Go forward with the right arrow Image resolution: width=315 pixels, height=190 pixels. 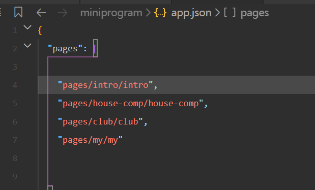click(63, 13)
